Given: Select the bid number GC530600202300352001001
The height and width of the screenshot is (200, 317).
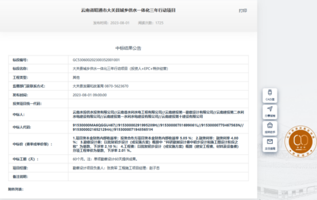Looking at the screenshot, I should coord(96,60).
